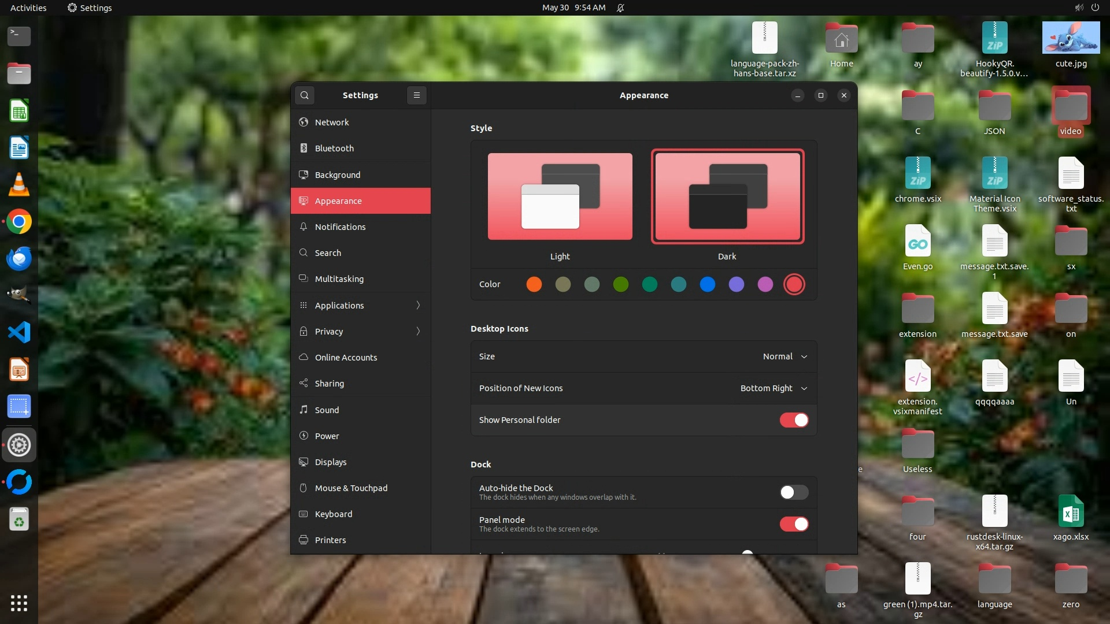
Task: Open VLC from the dock
Action: click(19, 185)
